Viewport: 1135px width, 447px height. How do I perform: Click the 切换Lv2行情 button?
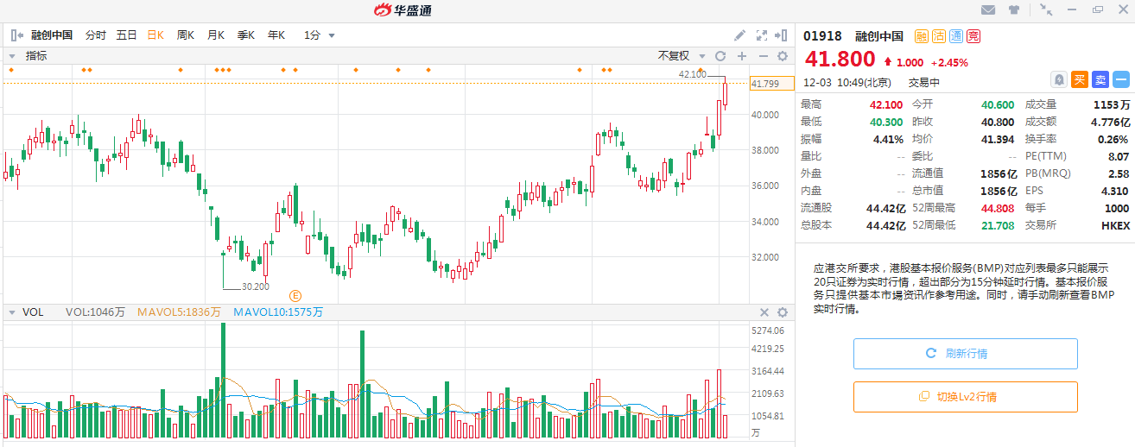tap(965, 397)
